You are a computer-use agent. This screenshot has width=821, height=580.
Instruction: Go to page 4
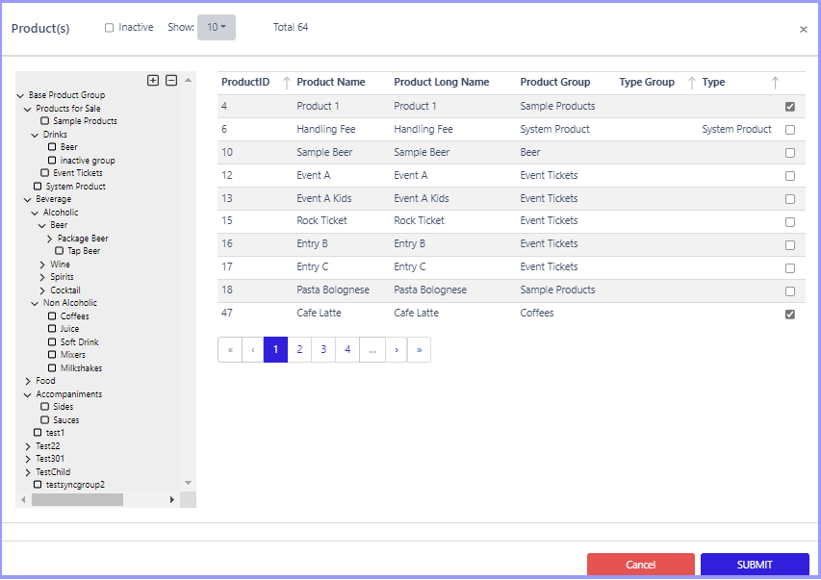pyautogui.click(x=347, y=350)
